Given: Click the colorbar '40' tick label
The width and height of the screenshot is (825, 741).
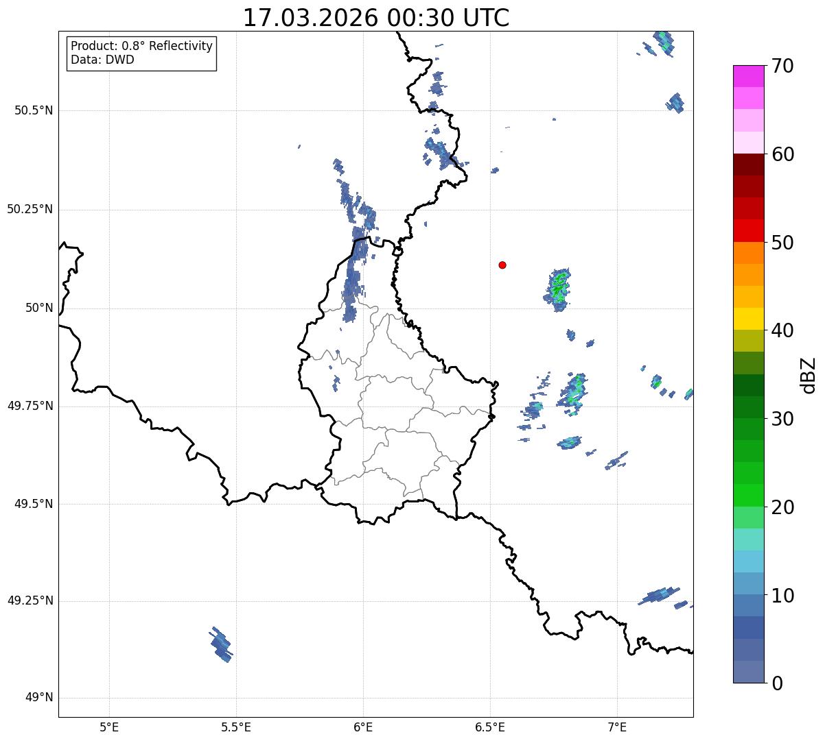Looking at the screenshot, I should point(782,330).
